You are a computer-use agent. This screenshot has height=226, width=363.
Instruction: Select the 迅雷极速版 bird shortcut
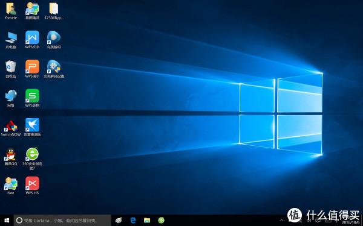click(x=32, y=127)
